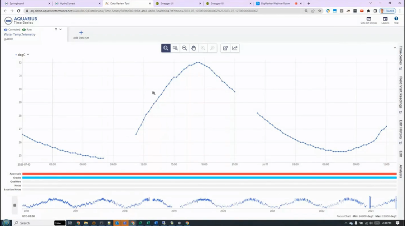
Task: Go back in browser history
Action: [x=5, y=11]
